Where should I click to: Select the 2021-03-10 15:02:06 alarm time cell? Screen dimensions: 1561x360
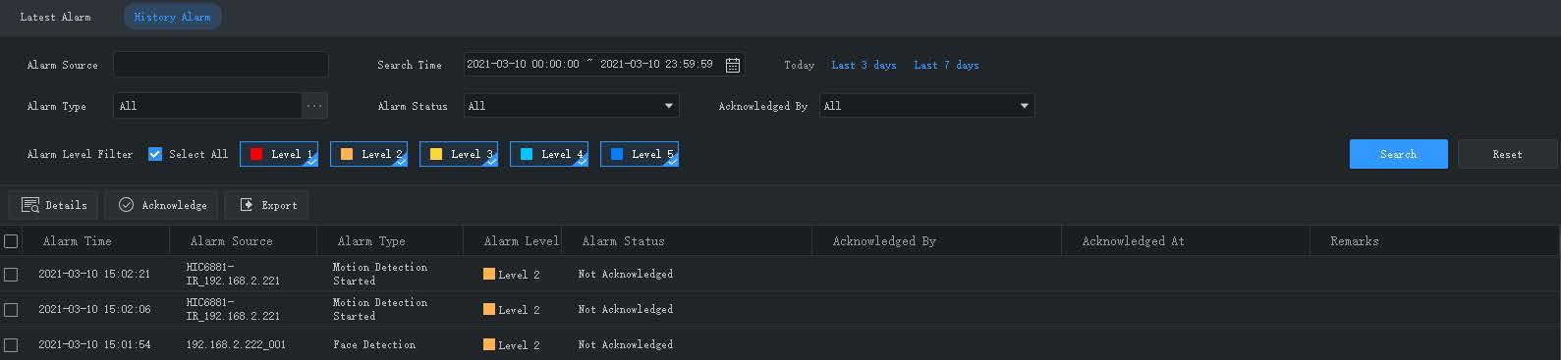pos(94,309)
